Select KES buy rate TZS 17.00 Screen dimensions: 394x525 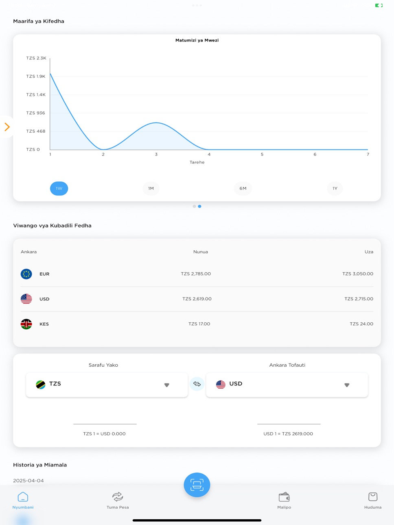point(199,324)
